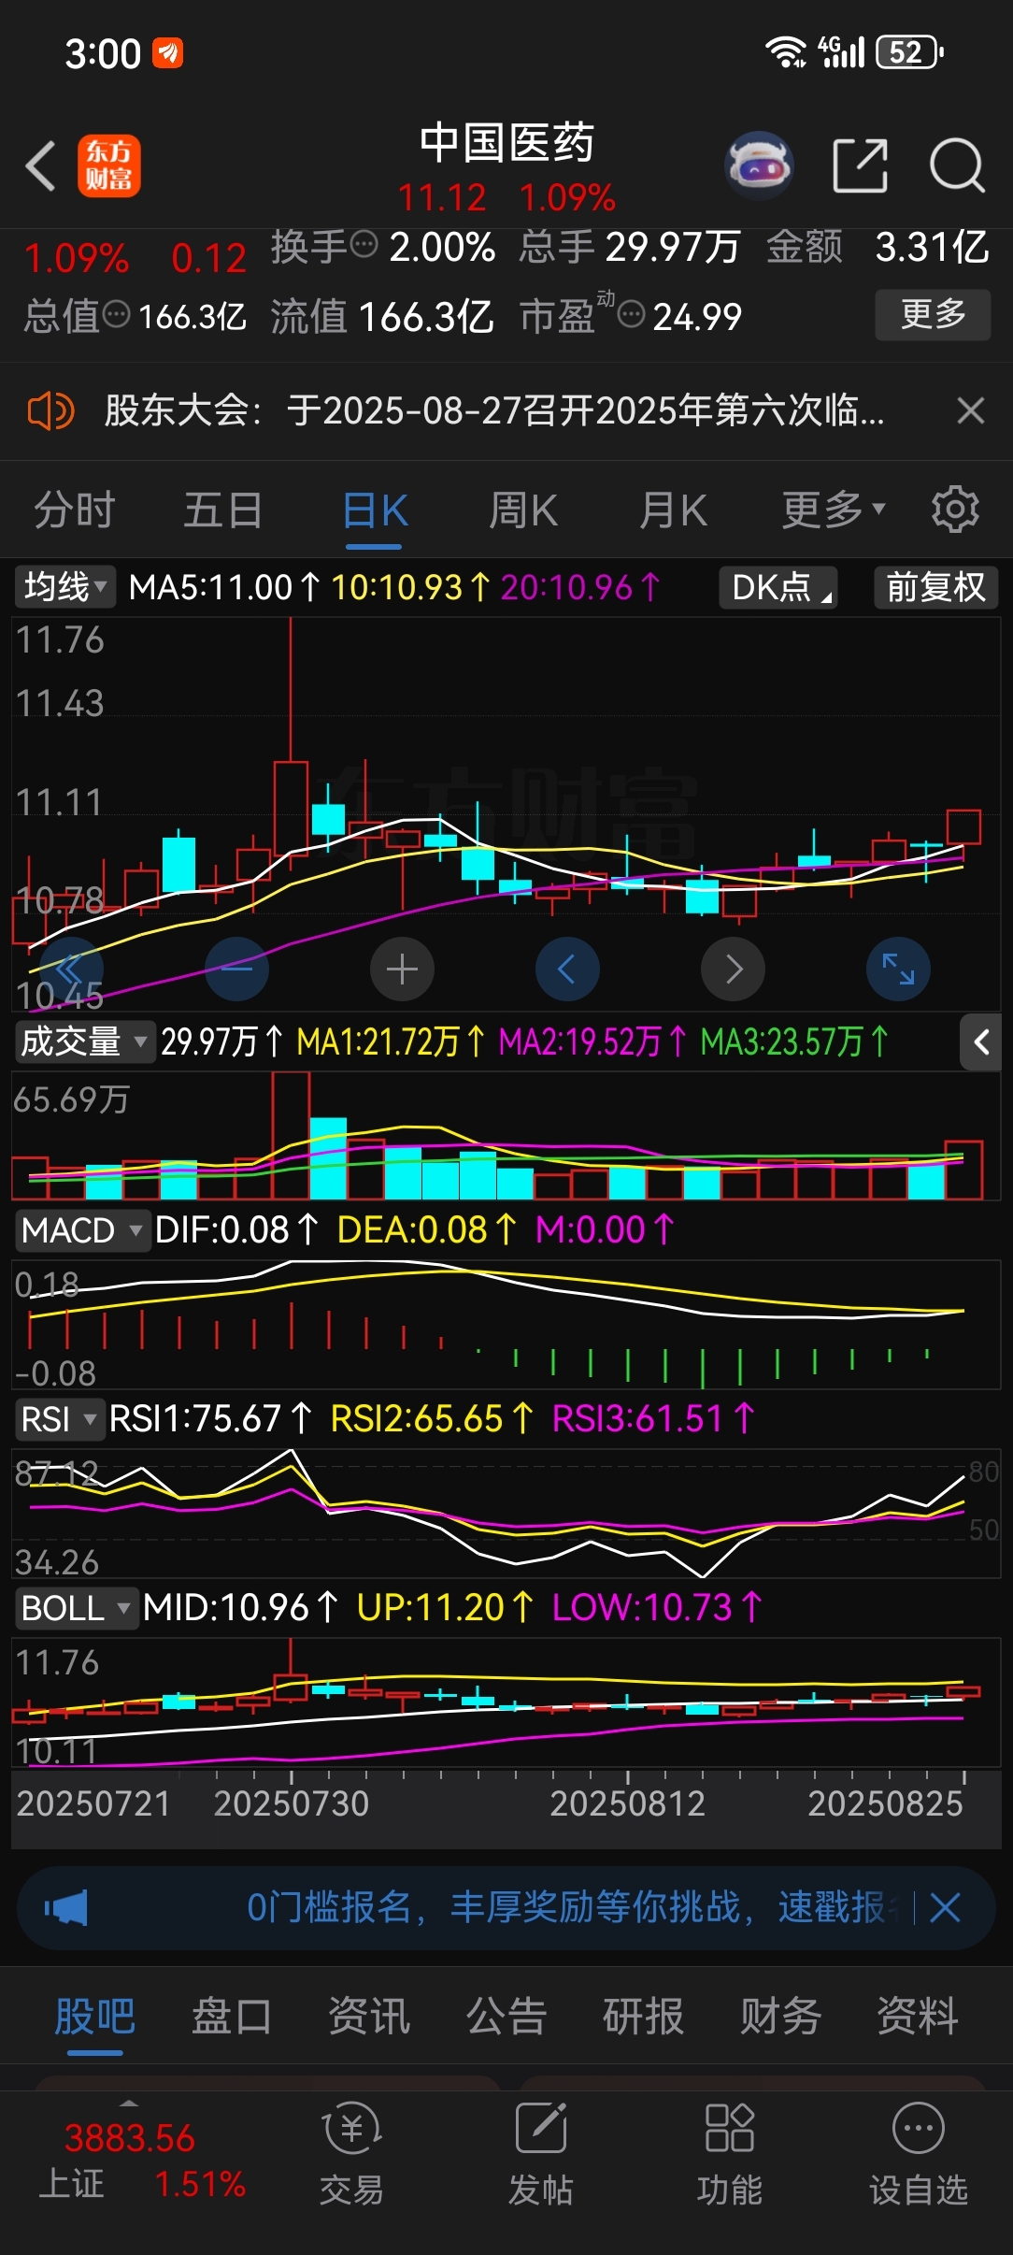The width and height of the screenshot is (1013, 2255).
Task: Expand 更多 chart period dropdown
Action: [833, 510]
